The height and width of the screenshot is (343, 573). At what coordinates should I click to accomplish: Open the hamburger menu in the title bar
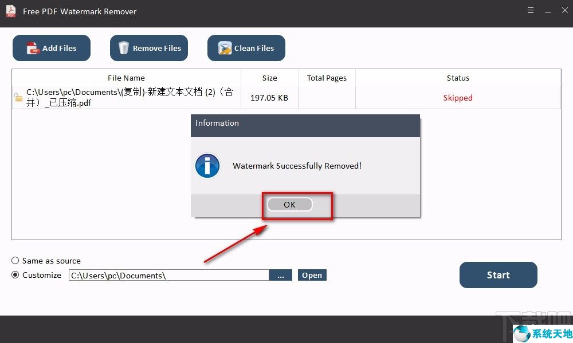(530, 10)
